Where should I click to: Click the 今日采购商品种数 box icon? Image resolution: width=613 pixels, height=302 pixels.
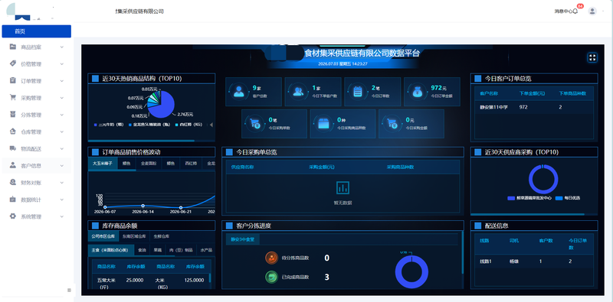(323, 123)
